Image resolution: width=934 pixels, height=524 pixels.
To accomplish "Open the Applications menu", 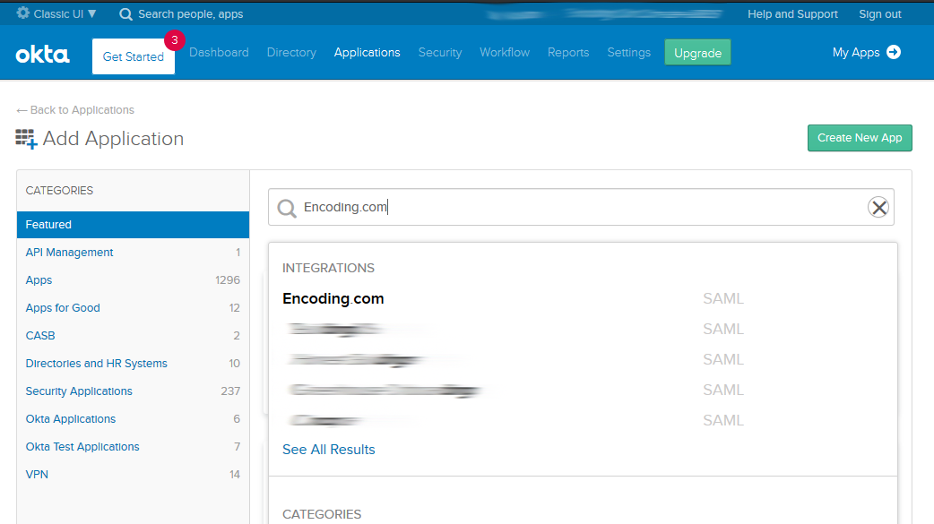I will coord(367,52).
